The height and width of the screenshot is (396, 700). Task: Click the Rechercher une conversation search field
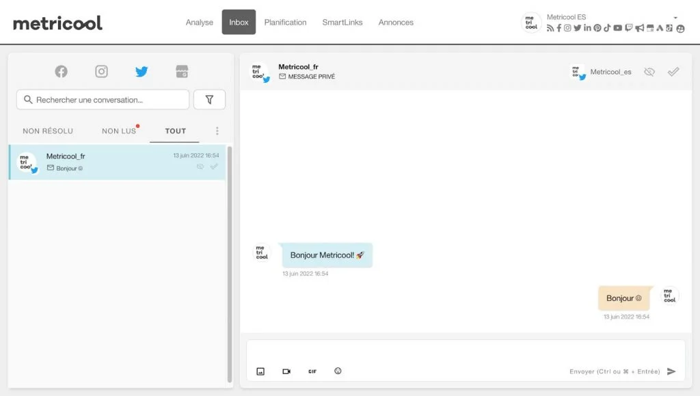click(x=103, y=100)
